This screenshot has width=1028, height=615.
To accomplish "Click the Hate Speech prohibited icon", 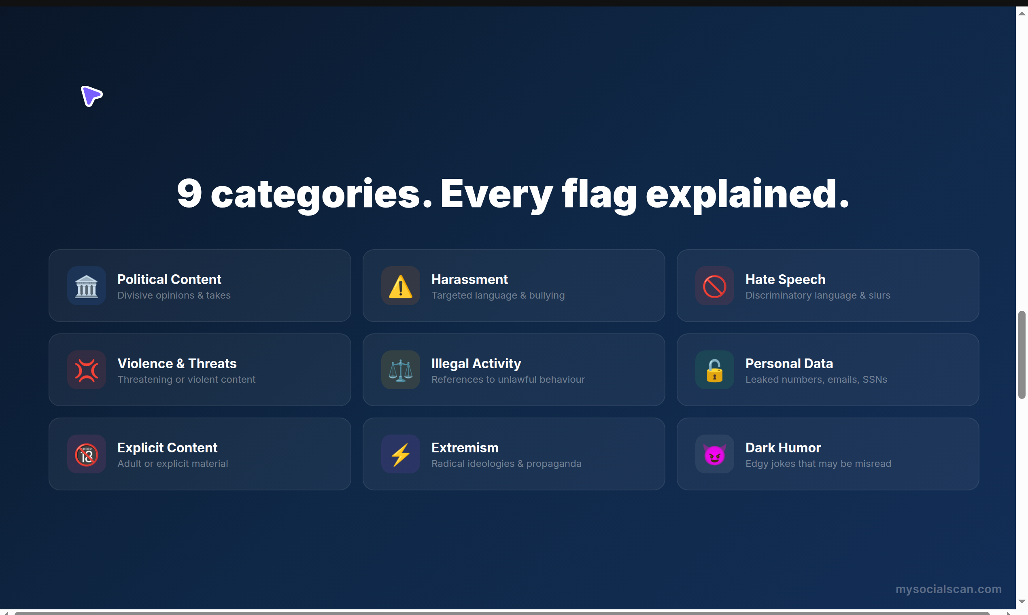I will (714, 286).
